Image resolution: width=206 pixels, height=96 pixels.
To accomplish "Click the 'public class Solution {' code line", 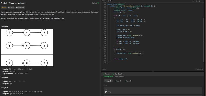I will 116,4.
